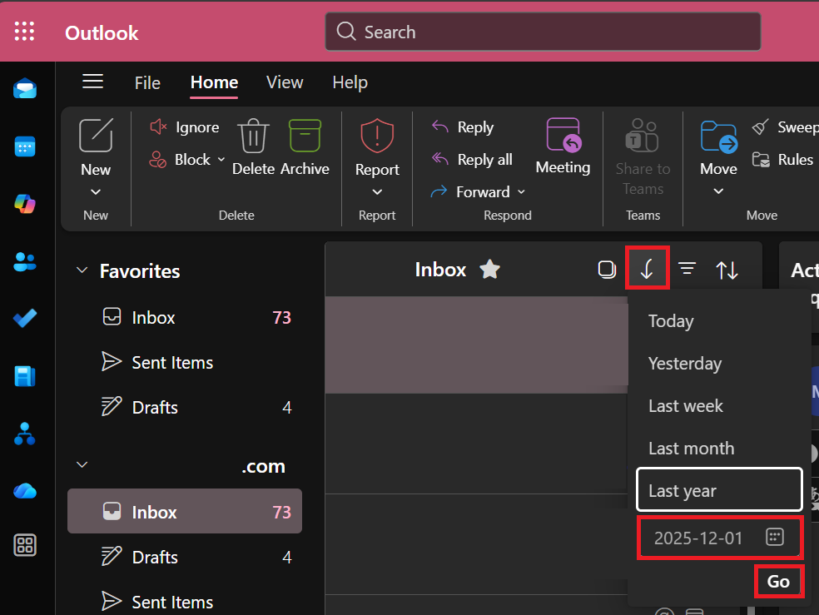Expand the Block dropdown arrow
The image size is (819, 615).
point(221,159)
